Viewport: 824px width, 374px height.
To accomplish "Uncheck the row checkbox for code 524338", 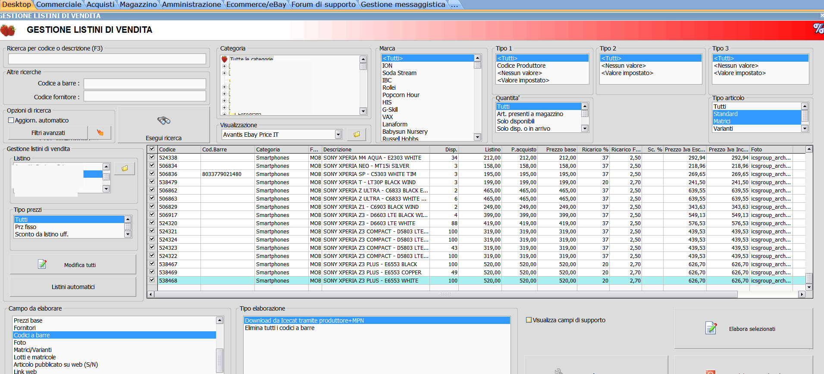I will [x=152, y=157].
